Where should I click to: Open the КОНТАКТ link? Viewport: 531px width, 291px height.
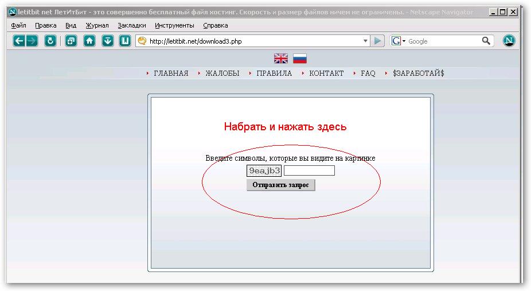point(326,73)
